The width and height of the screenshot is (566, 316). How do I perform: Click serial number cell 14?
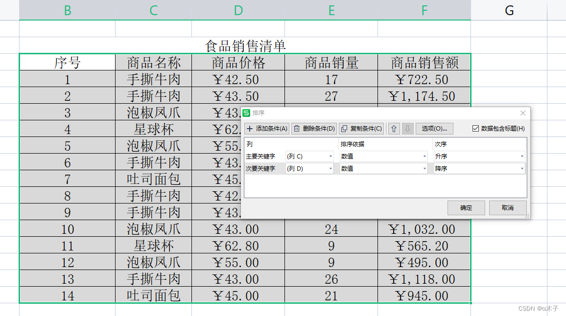click(68, 295)
